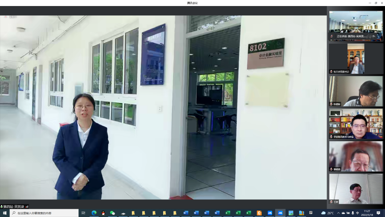
Task: Open the Microsoft Edge taskbar icon
Action: click(x=94, y=213)
